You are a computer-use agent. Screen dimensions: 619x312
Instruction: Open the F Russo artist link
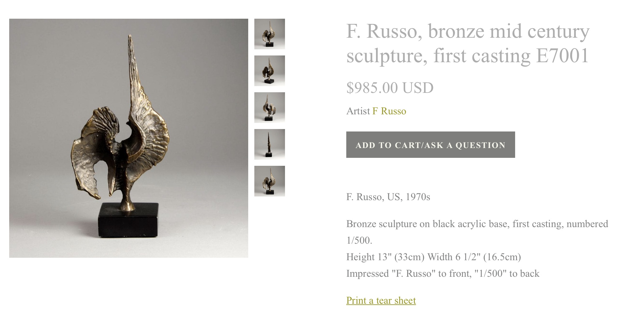[x=389, y=111]
